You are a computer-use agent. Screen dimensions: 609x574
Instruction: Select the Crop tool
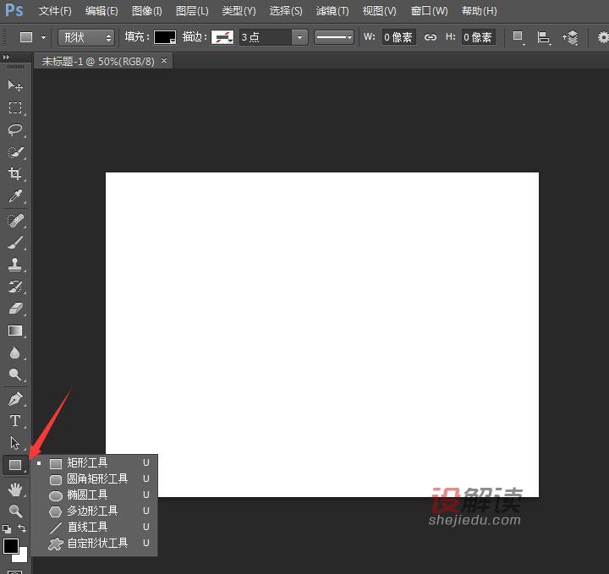(15, 174)
